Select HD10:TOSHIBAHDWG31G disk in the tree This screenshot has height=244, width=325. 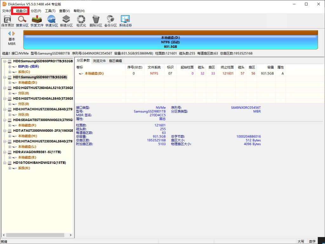39,163
